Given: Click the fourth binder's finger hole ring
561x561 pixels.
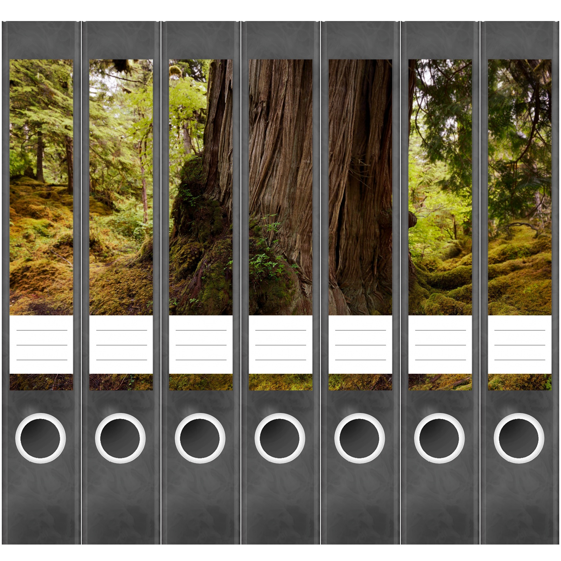Looking at the screenshot, I should point(280,438).
